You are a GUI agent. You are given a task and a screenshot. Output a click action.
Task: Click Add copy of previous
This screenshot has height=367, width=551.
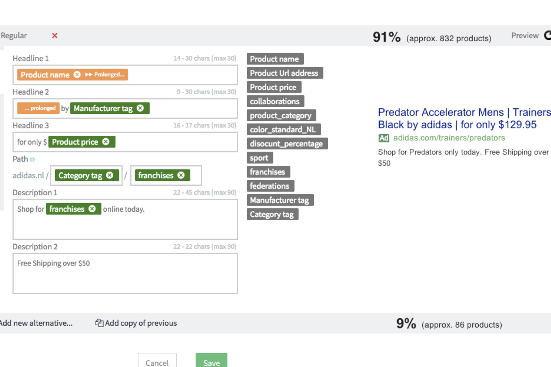(x=141, y=323)
